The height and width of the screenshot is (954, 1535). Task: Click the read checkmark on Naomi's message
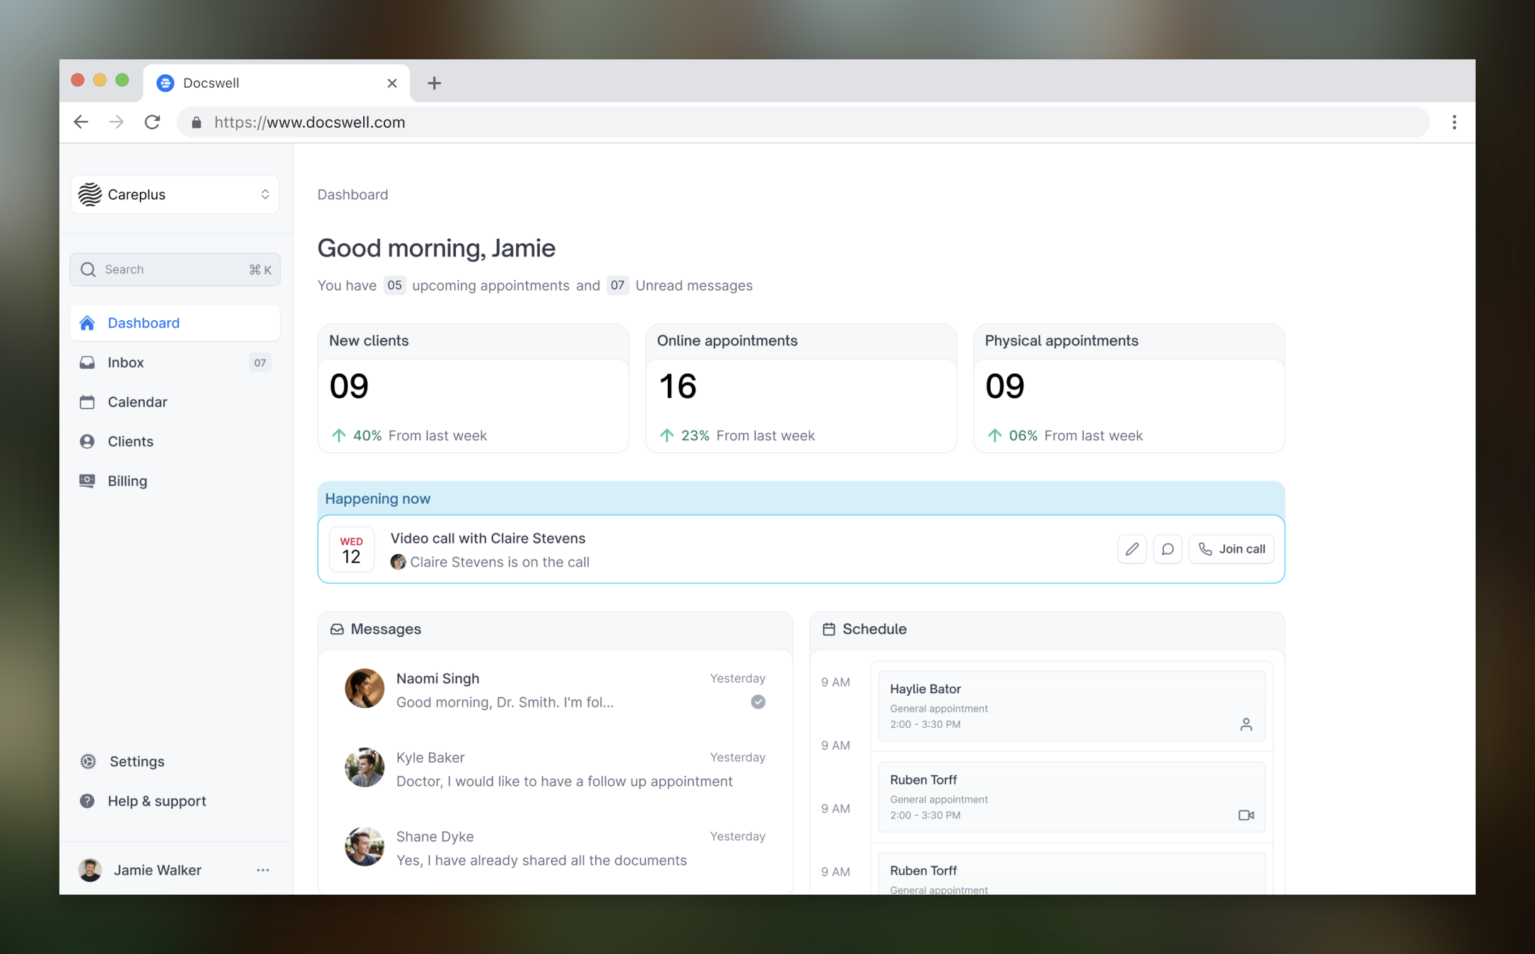click(758, 702)
